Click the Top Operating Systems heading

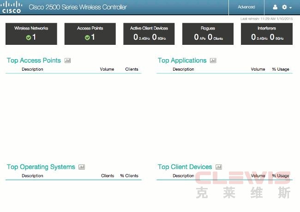point(41,167)
